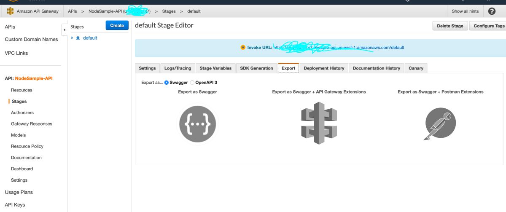This screenshot has width=506, height=212.
Task: Switch to the Canary tab
Action: pos(416,68)
